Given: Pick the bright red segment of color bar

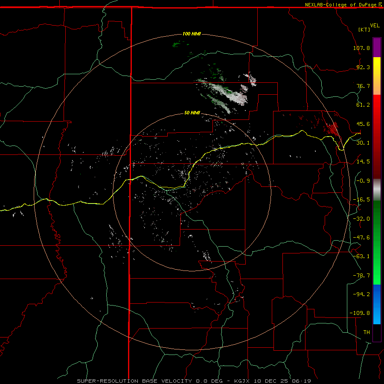Looking at the screenshot, I should point(377,108).
